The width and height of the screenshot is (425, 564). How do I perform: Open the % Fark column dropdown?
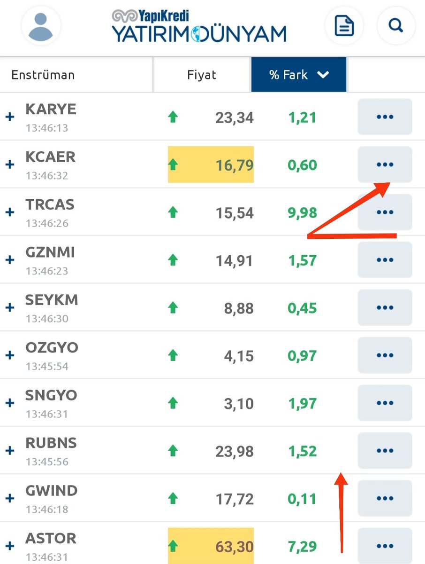[299, 74]
